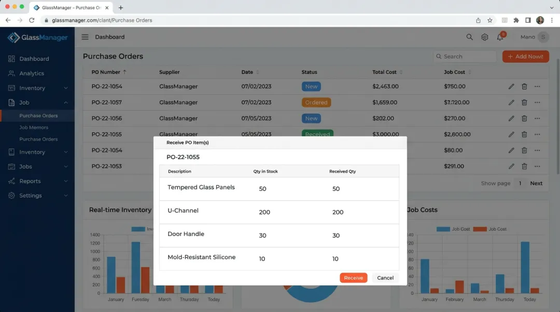
Task: Collapse the Job sidebar section
Action: (66, 102)
